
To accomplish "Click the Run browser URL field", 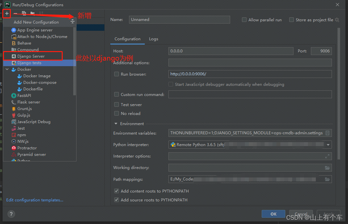I will click(250, 74).
